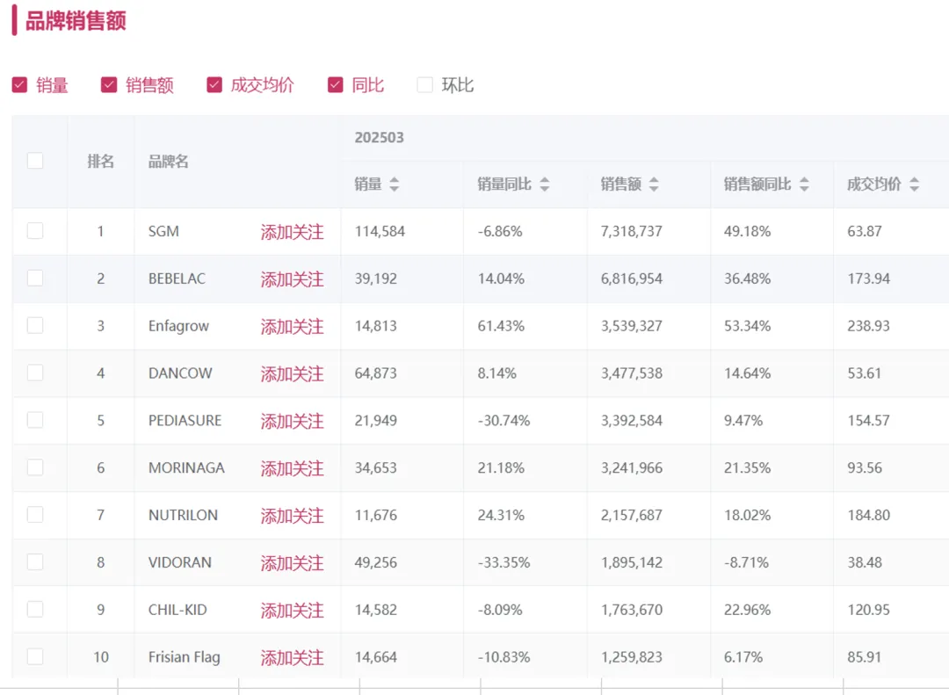Sort by 销售额同比 column sort icon
This screenshot has height=695, width=949.
point(804,185)
